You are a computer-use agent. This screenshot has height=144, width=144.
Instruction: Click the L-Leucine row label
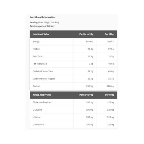(37, 110)
